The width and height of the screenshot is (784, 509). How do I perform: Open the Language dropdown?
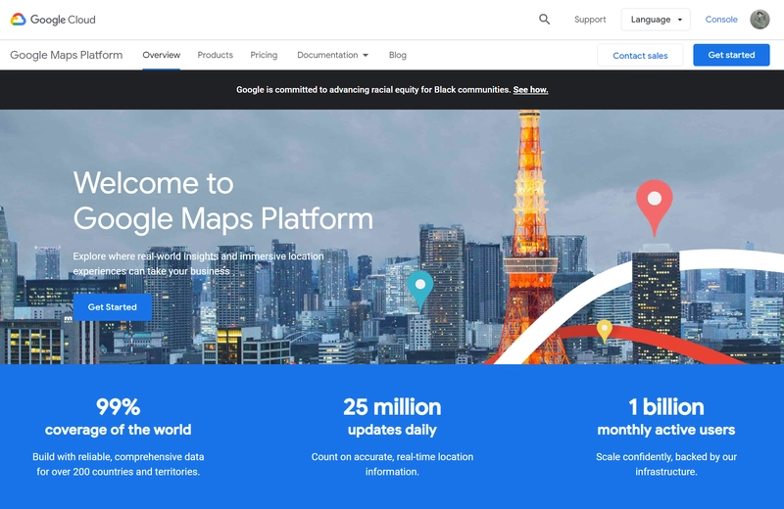click(656, 20)
